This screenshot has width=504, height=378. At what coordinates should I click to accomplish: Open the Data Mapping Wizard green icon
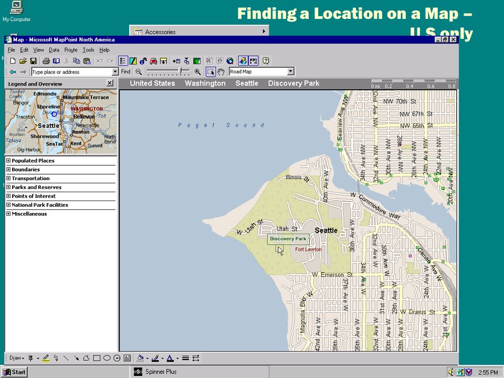[197, 61]
